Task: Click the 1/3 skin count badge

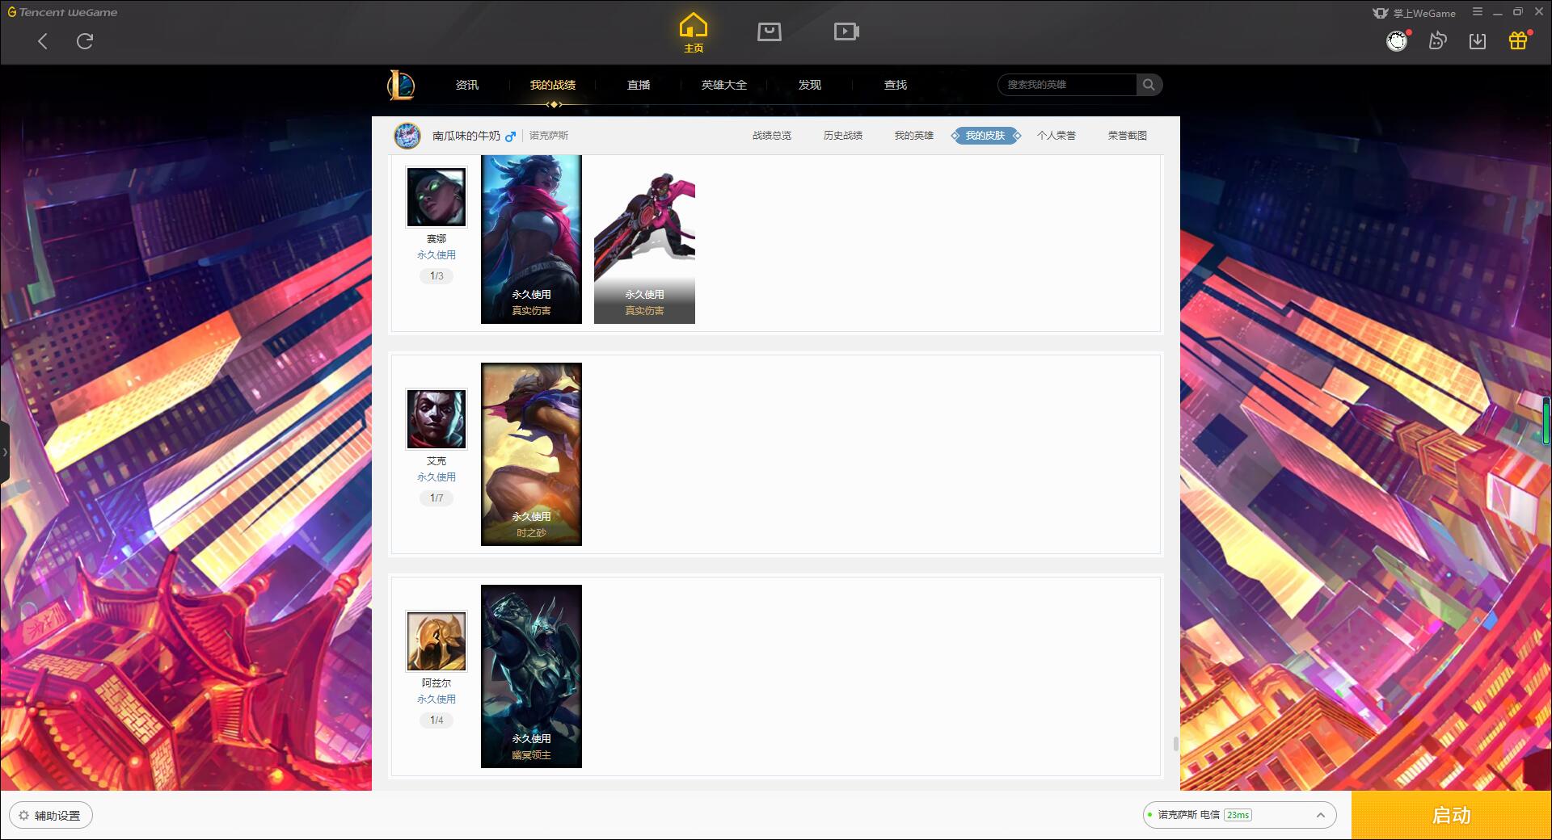Action: (x=436, y=276)
